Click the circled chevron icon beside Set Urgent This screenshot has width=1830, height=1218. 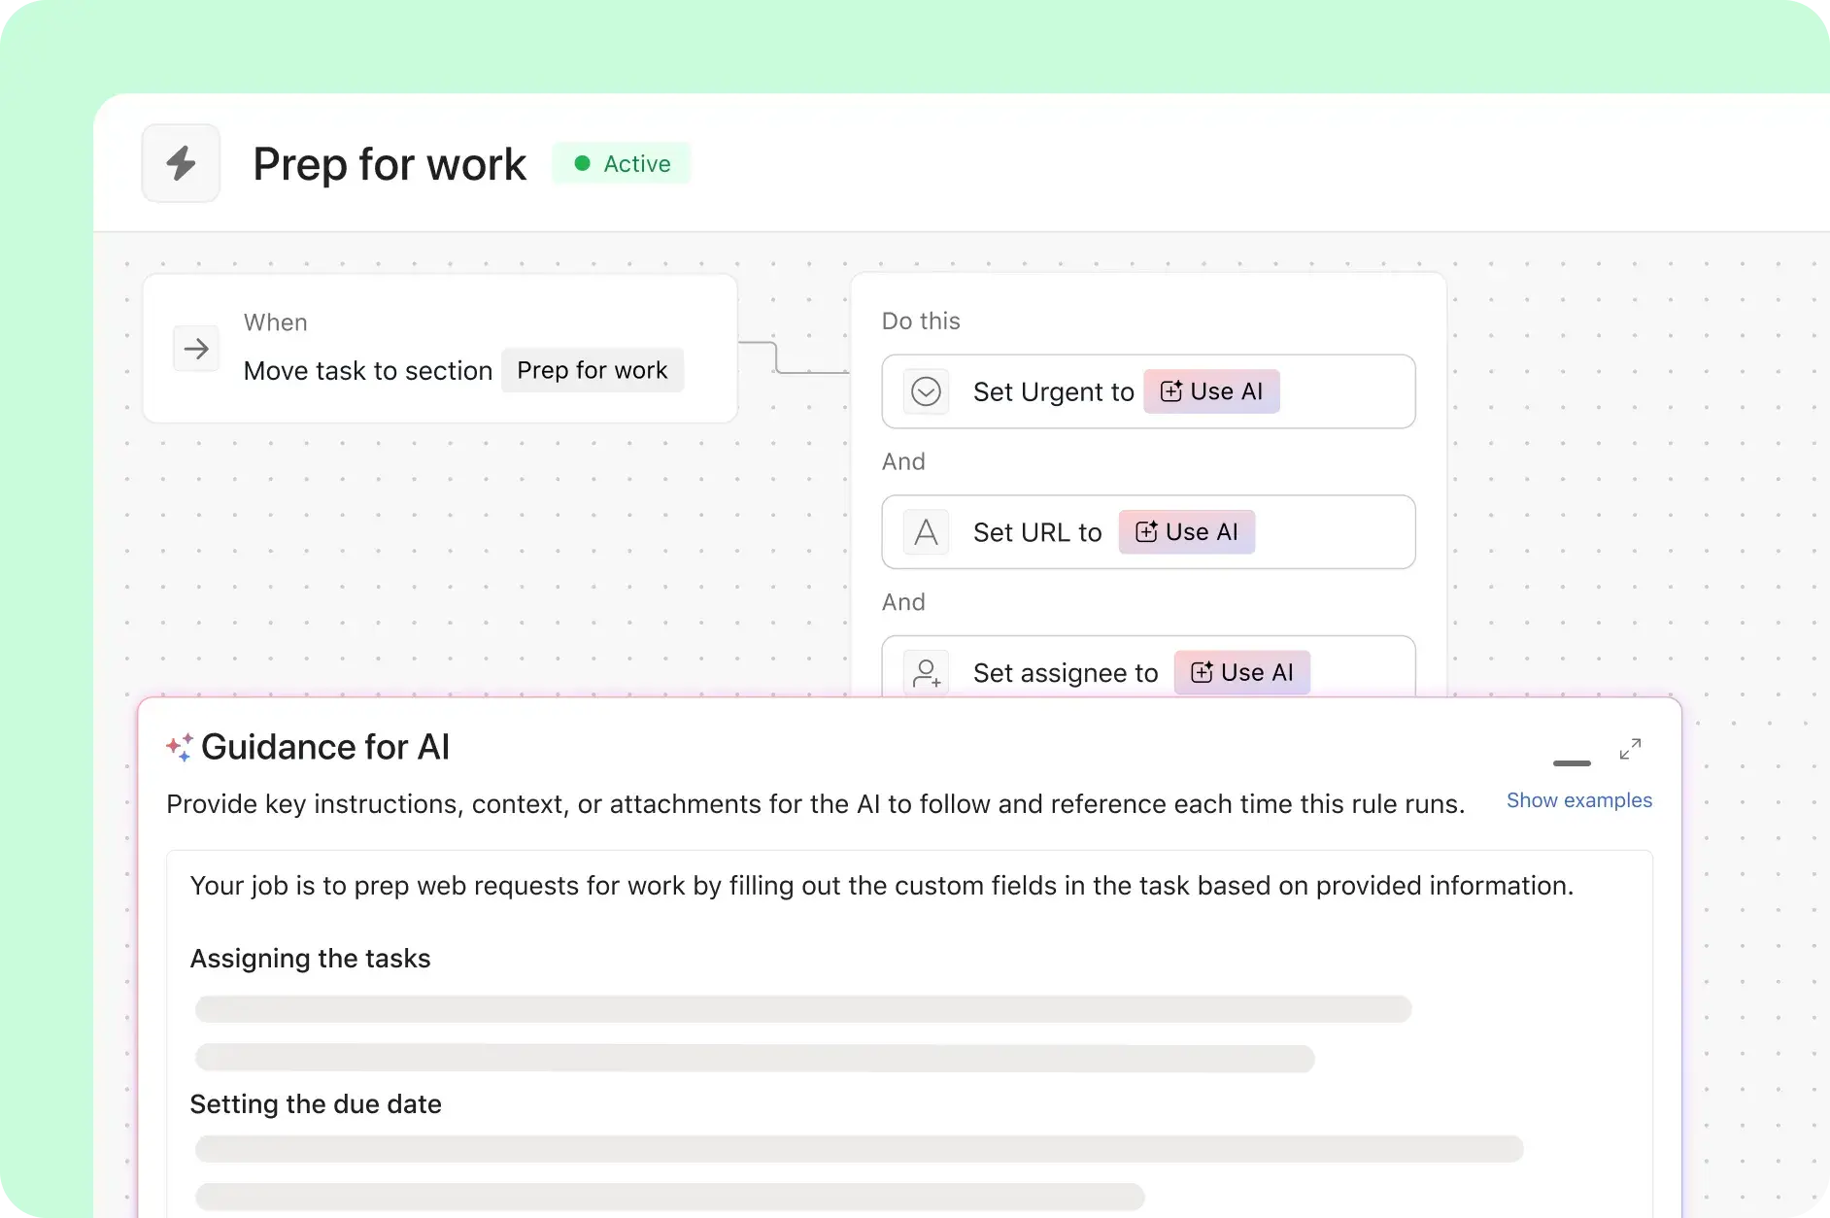(x=926, y=391)
